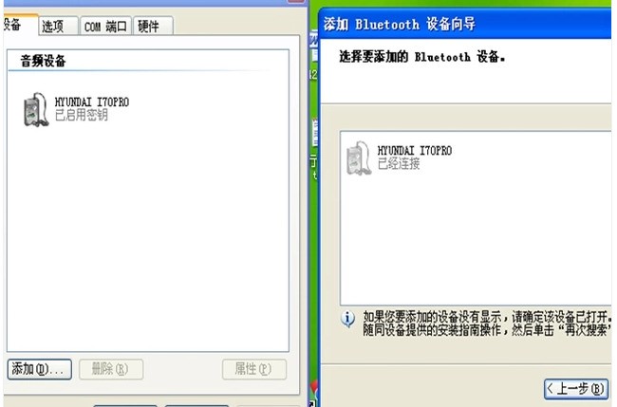Go back with the 上一步(B) button
The image size is (617, 407).
(x=575, y=389)
